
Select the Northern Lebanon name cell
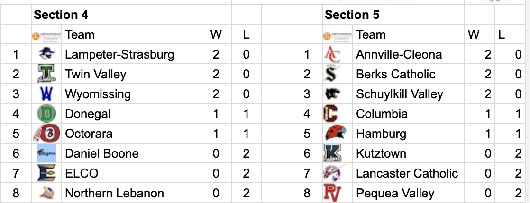[x=114, y=193]
